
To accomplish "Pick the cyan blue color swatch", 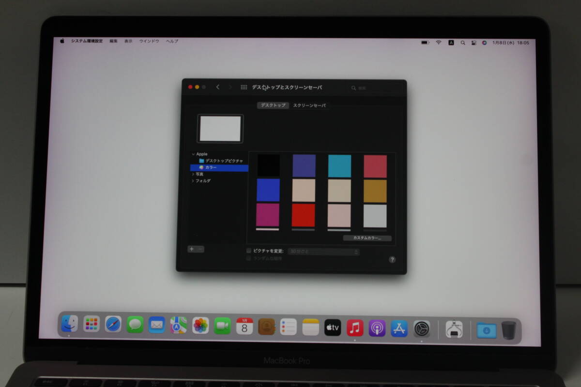I will pos(339,166).
